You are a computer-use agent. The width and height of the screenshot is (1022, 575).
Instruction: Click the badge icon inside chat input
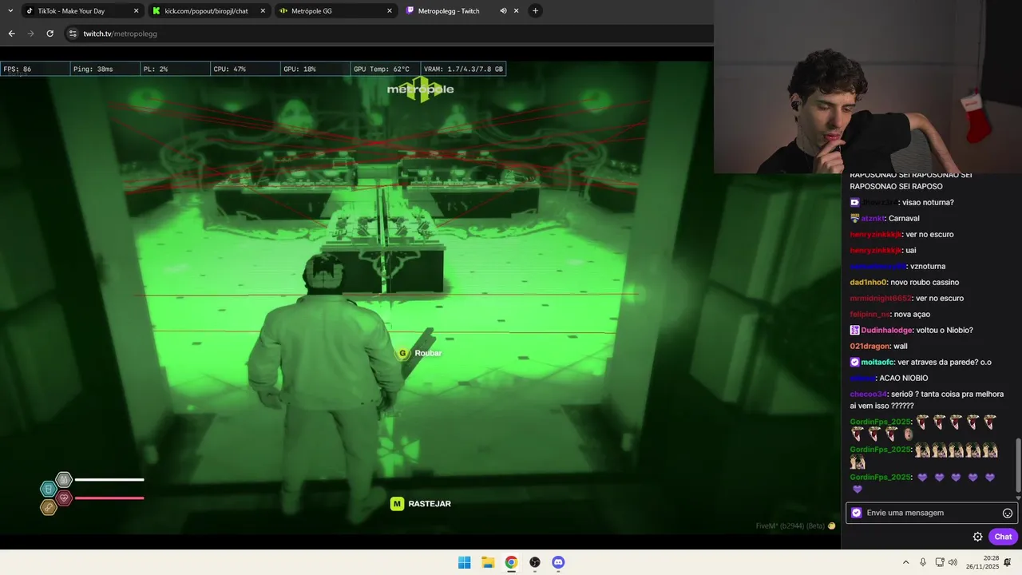[x=857, y=513]
